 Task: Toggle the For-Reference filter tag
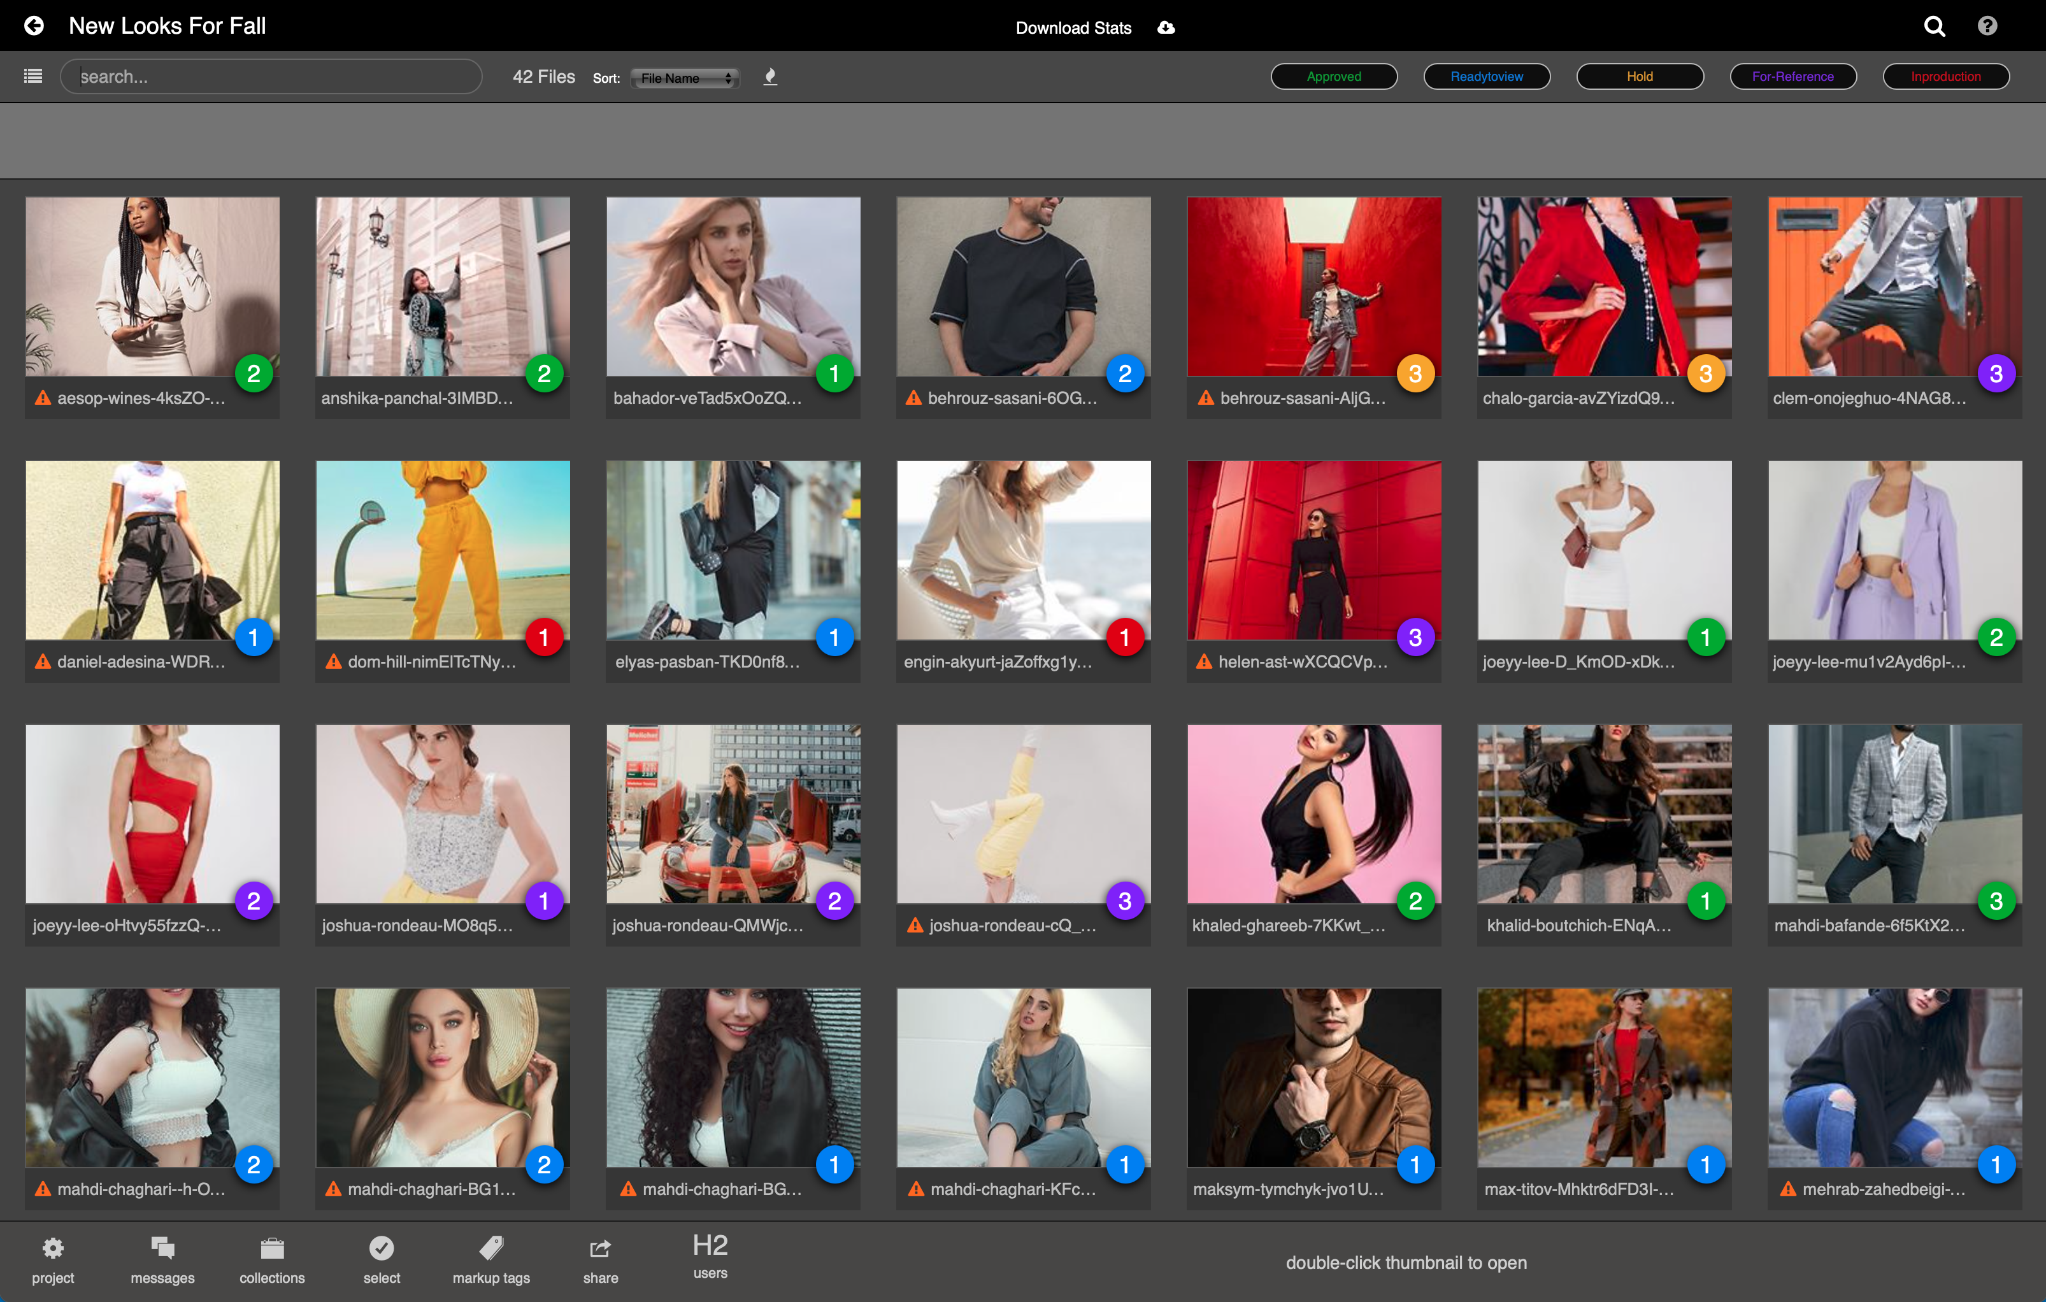click(1793, 76)
